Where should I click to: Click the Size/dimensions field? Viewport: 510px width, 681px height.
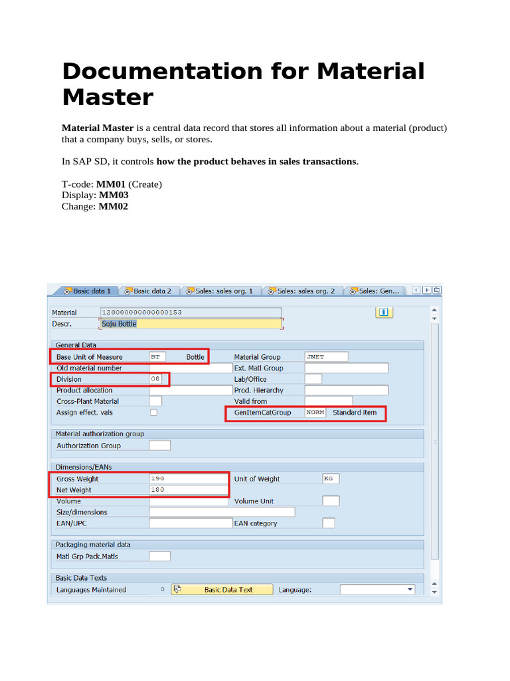pos(222,512)
